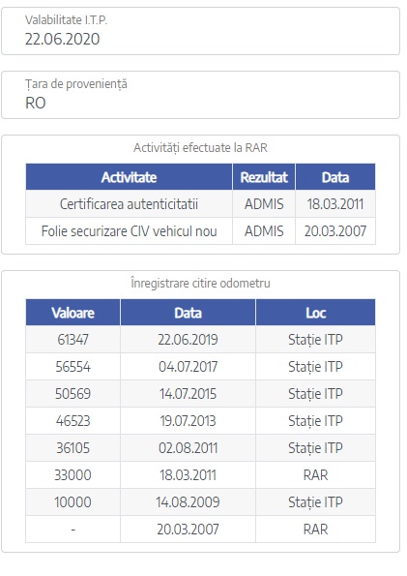Viewport: 407px width, 576px height.
Task: Click the date 04.07.2017 cell
Action: pos(188,367)
